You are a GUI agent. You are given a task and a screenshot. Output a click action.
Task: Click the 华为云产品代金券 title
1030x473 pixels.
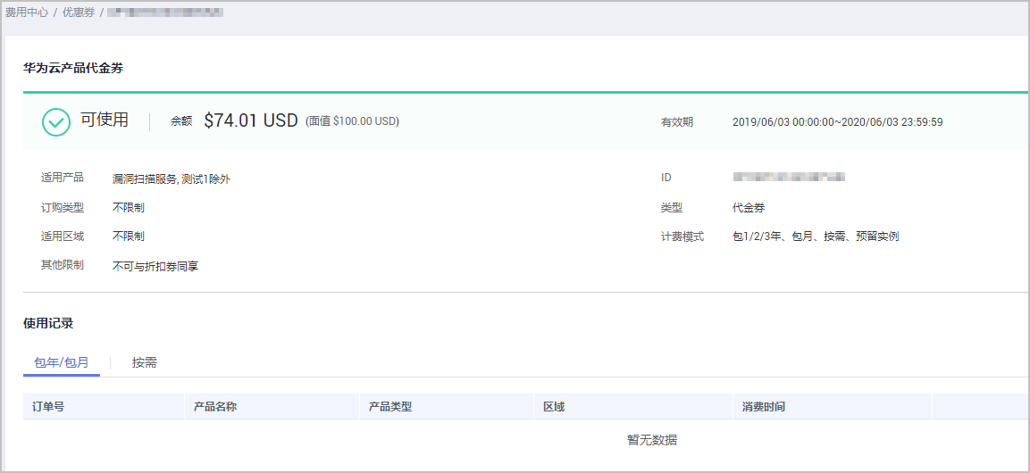click(73, 68)
